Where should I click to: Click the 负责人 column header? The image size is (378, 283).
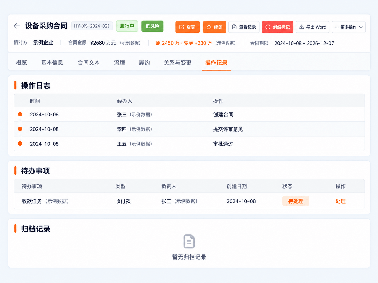169,186
